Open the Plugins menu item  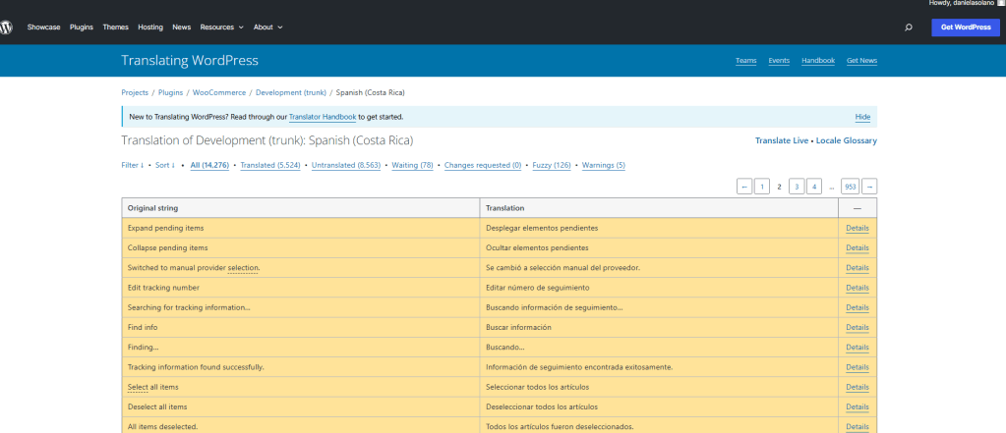[81, 27]
